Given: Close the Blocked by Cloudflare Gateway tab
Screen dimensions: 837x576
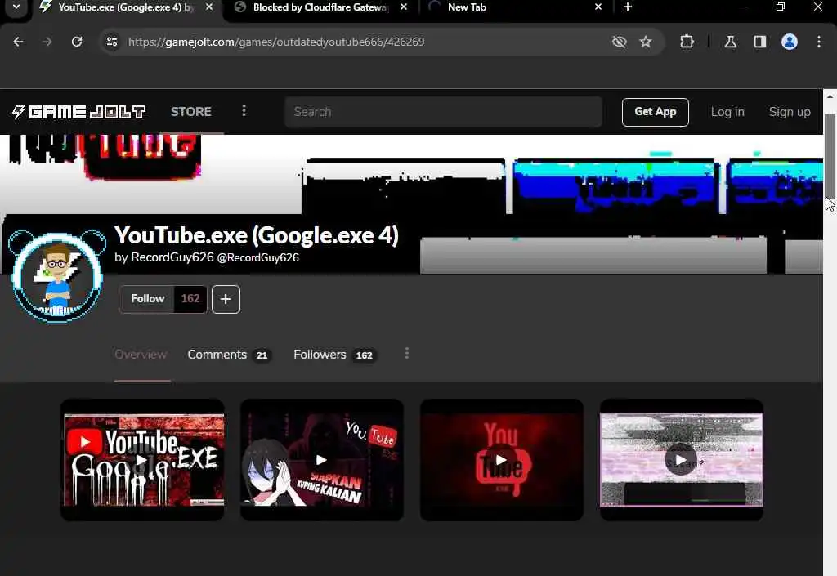Looking at the screenshot, I should [x=404, y=7].
